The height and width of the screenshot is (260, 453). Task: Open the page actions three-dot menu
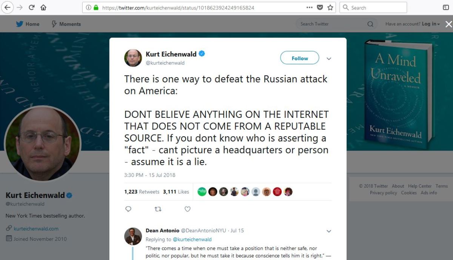click(310, 7)
